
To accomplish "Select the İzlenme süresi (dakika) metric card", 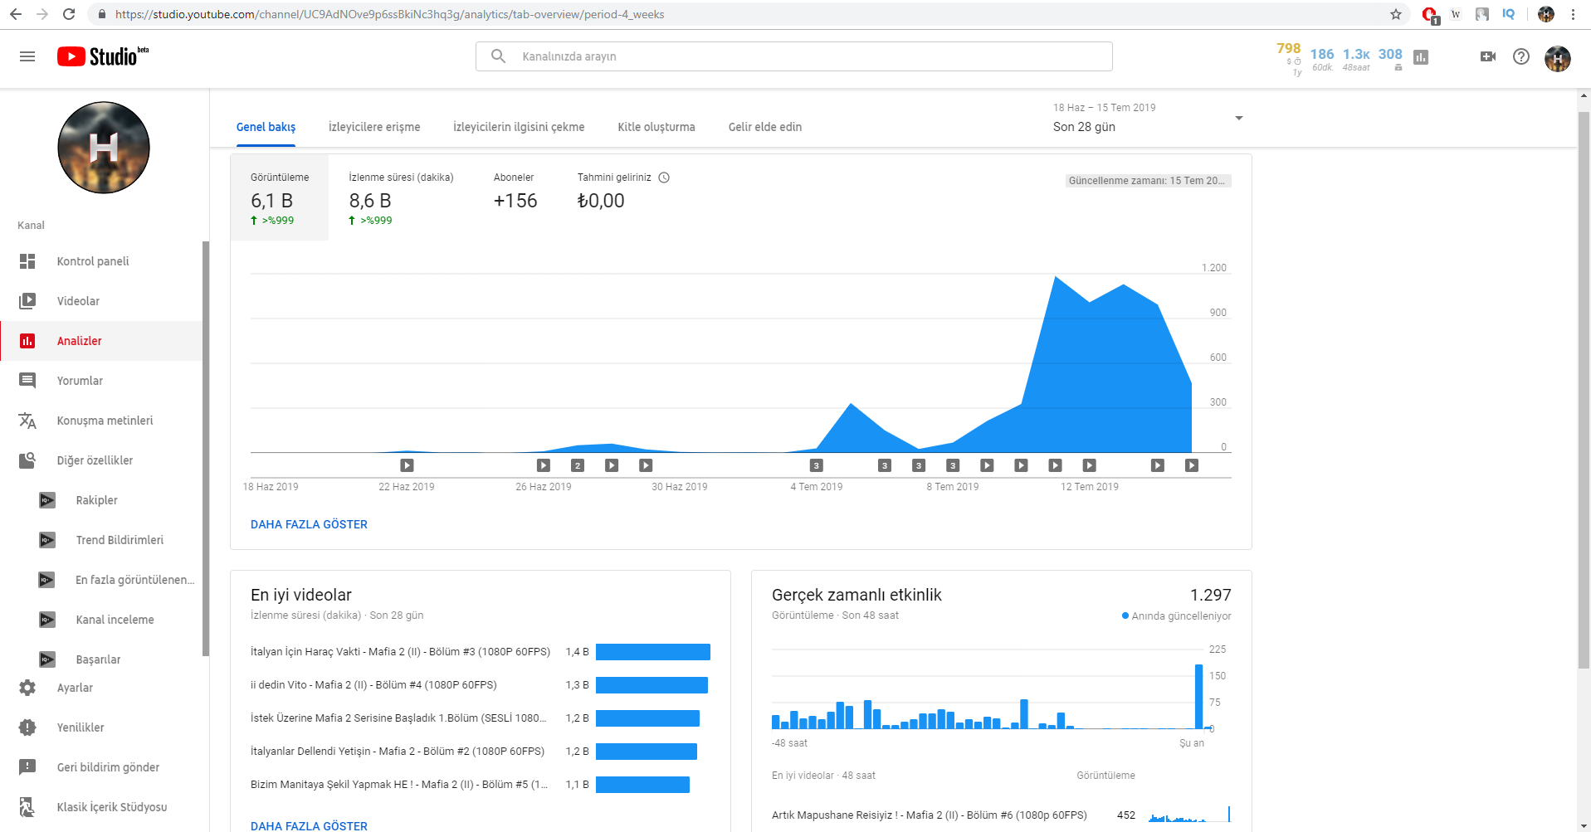I will point(401,197).
